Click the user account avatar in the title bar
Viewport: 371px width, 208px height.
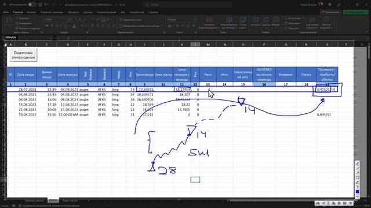(x=321, y=5)
